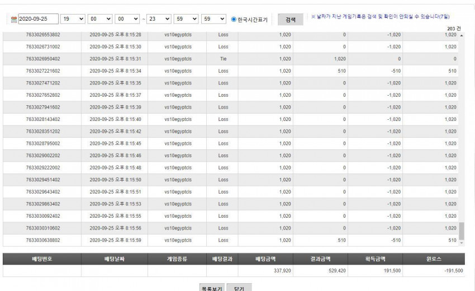This screenshot has width=475, height=291.
Task: Open the start hour dropdown showing 19
Action: click(73, 19)
